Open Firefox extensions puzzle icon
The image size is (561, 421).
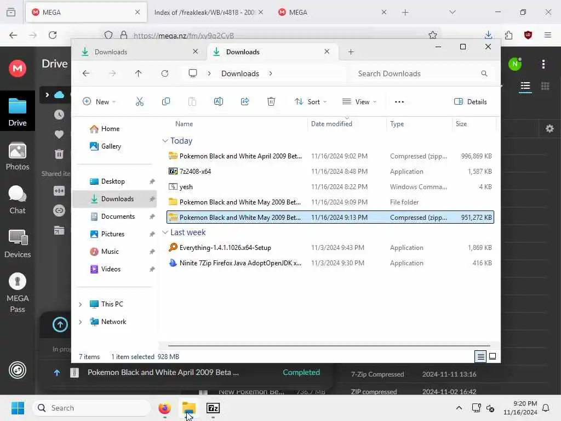coord(508,35)
